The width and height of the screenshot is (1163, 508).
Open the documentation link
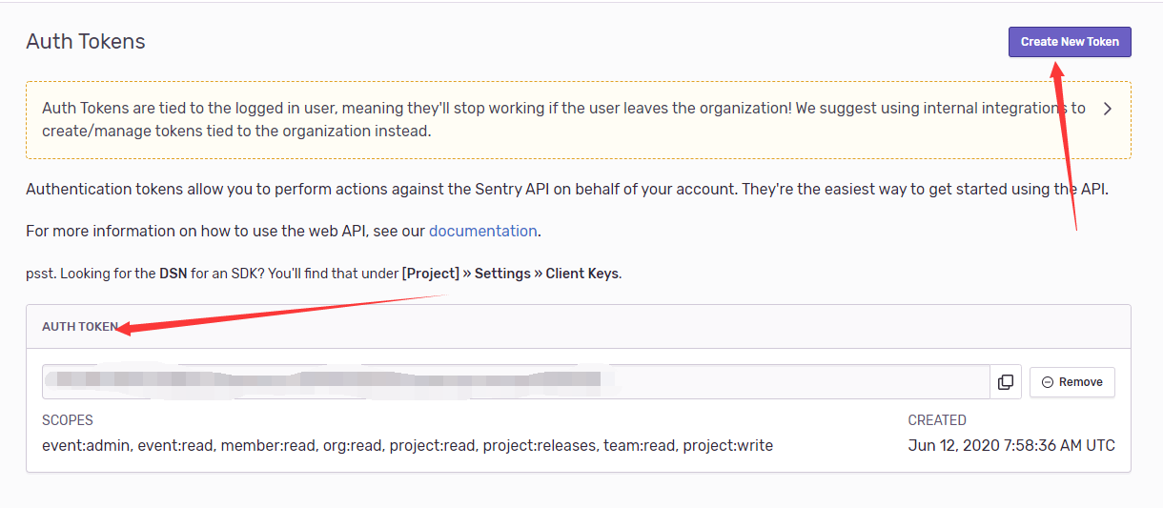point(483,231)
